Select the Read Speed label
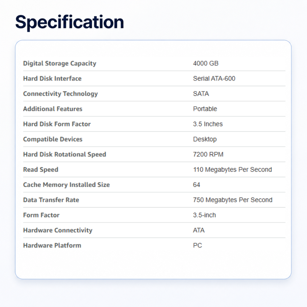This screenshot has height=307, width=307. tap(41, 169)
